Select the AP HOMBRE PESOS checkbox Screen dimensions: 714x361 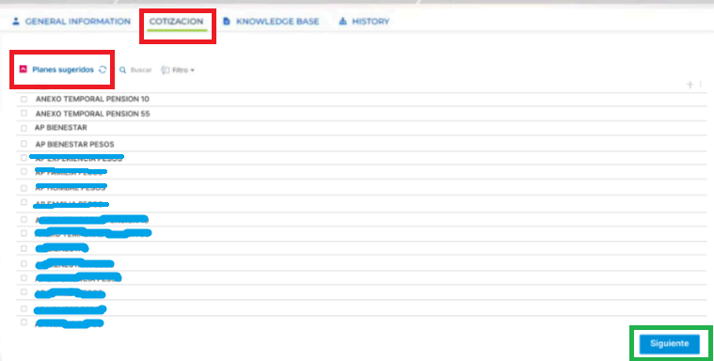pos(24,188)
